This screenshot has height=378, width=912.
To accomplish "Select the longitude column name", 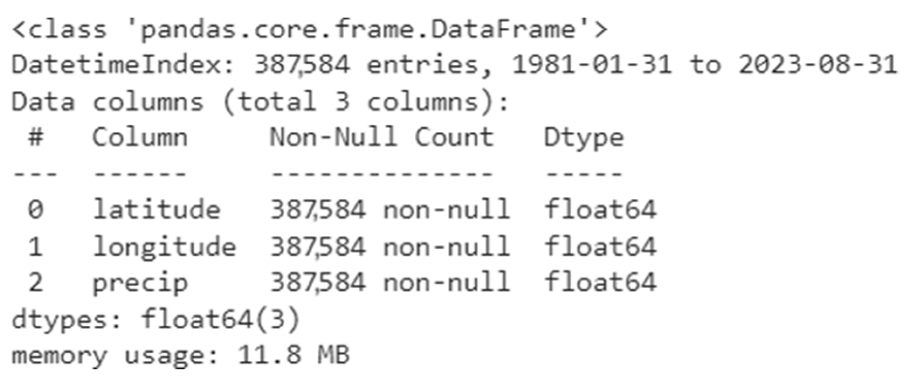I will coord(164,247).
